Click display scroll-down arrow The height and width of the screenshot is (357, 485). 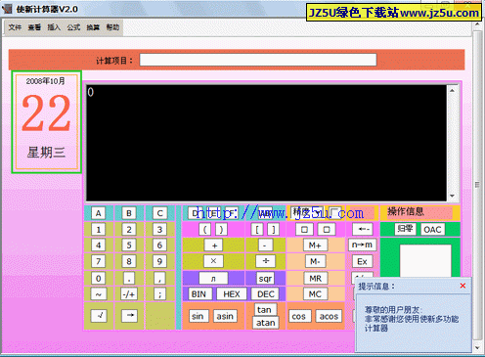click(452, 196)
